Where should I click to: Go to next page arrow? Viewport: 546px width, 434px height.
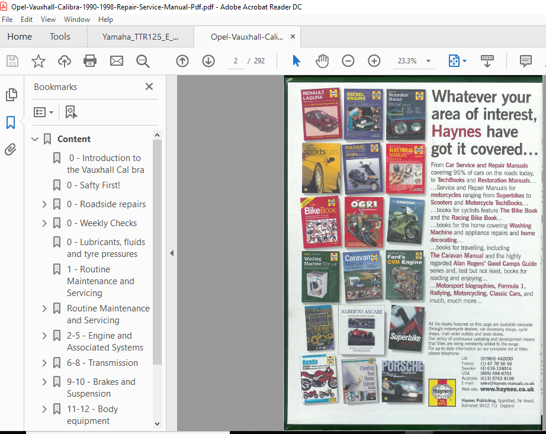[208, 61]
